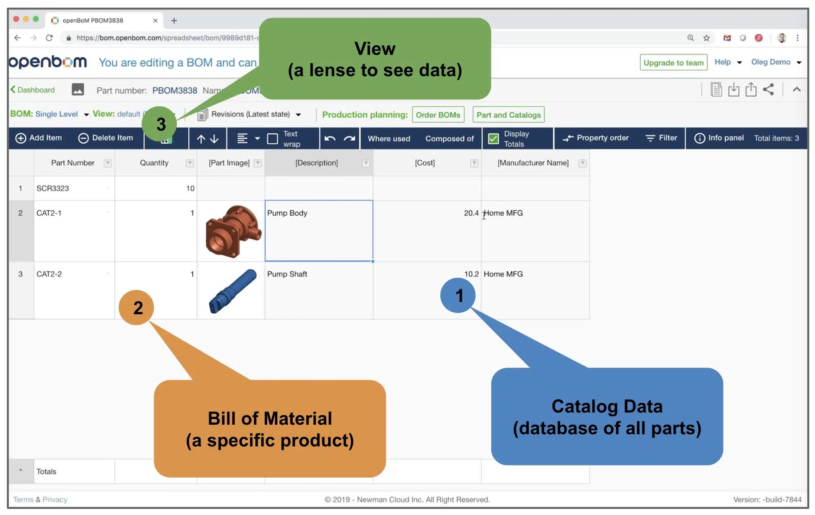This screenshot has height=515, width=815.
Task: Click the share icon in header
Action: tap(768, 90)
